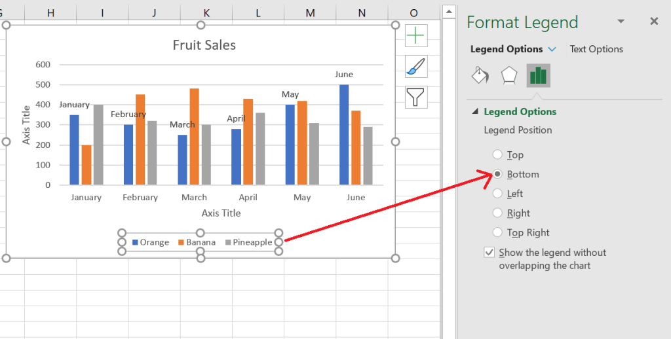Select the Effects pentagon icon
The width and height of the screenshot is (671, 339).
pos(508,75)
